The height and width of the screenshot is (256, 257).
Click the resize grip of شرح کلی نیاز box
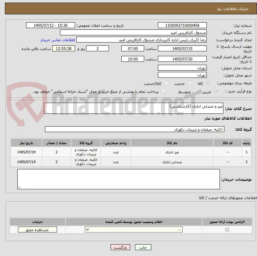click(46, 112)
